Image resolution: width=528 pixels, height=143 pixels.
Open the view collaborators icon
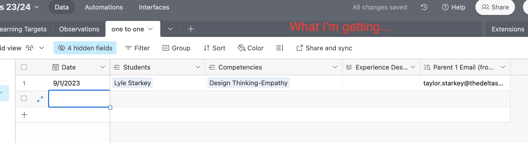(x=30, y=48)
